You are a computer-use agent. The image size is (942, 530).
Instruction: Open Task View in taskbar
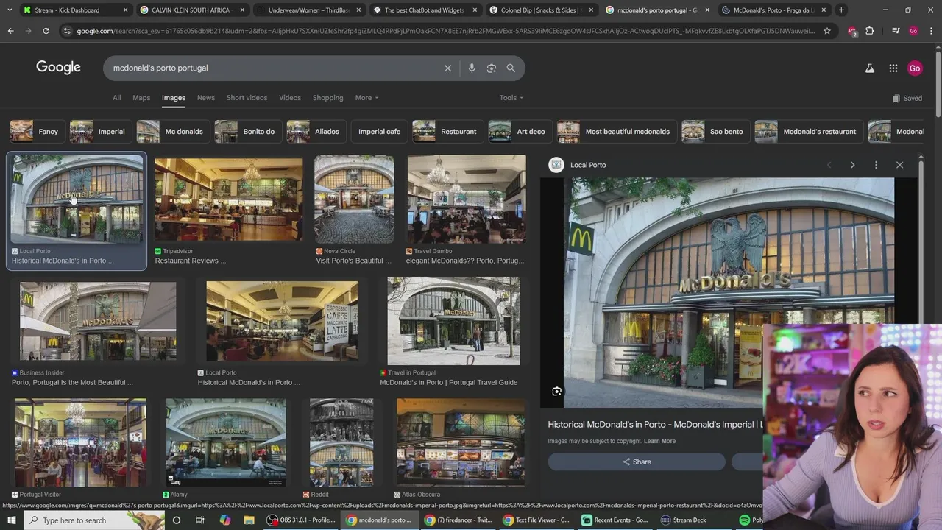pos(199,520)
